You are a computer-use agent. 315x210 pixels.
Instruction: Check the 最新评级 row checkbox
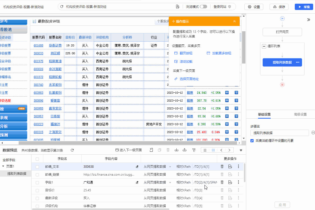tap(37, 198)
